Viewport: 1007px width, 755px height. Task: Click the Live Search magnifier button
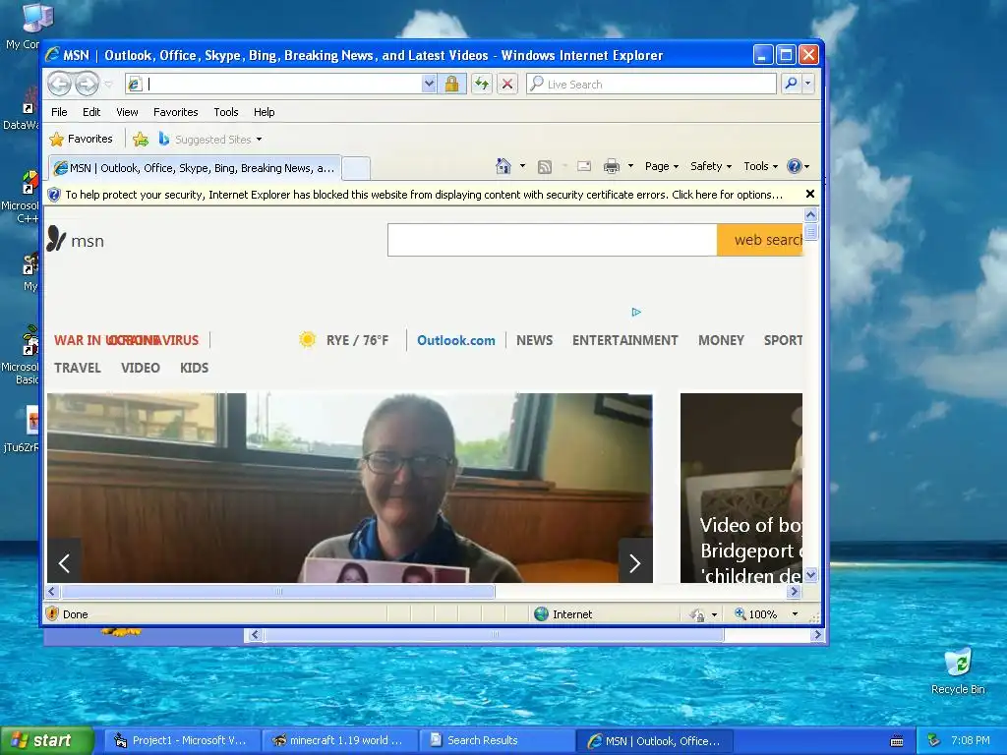tap(792, 84)
